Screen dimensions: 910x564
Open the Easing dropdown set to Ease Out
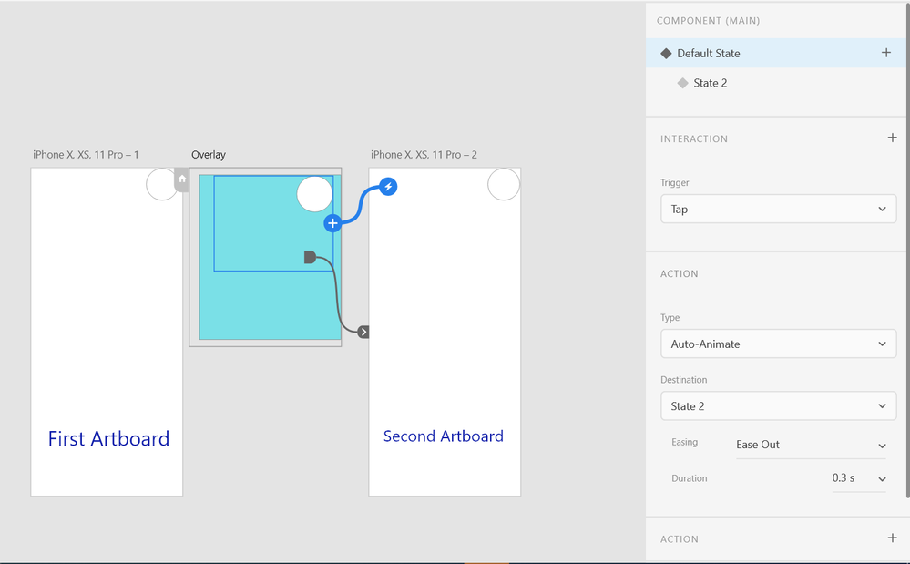[x=811, y=446]
